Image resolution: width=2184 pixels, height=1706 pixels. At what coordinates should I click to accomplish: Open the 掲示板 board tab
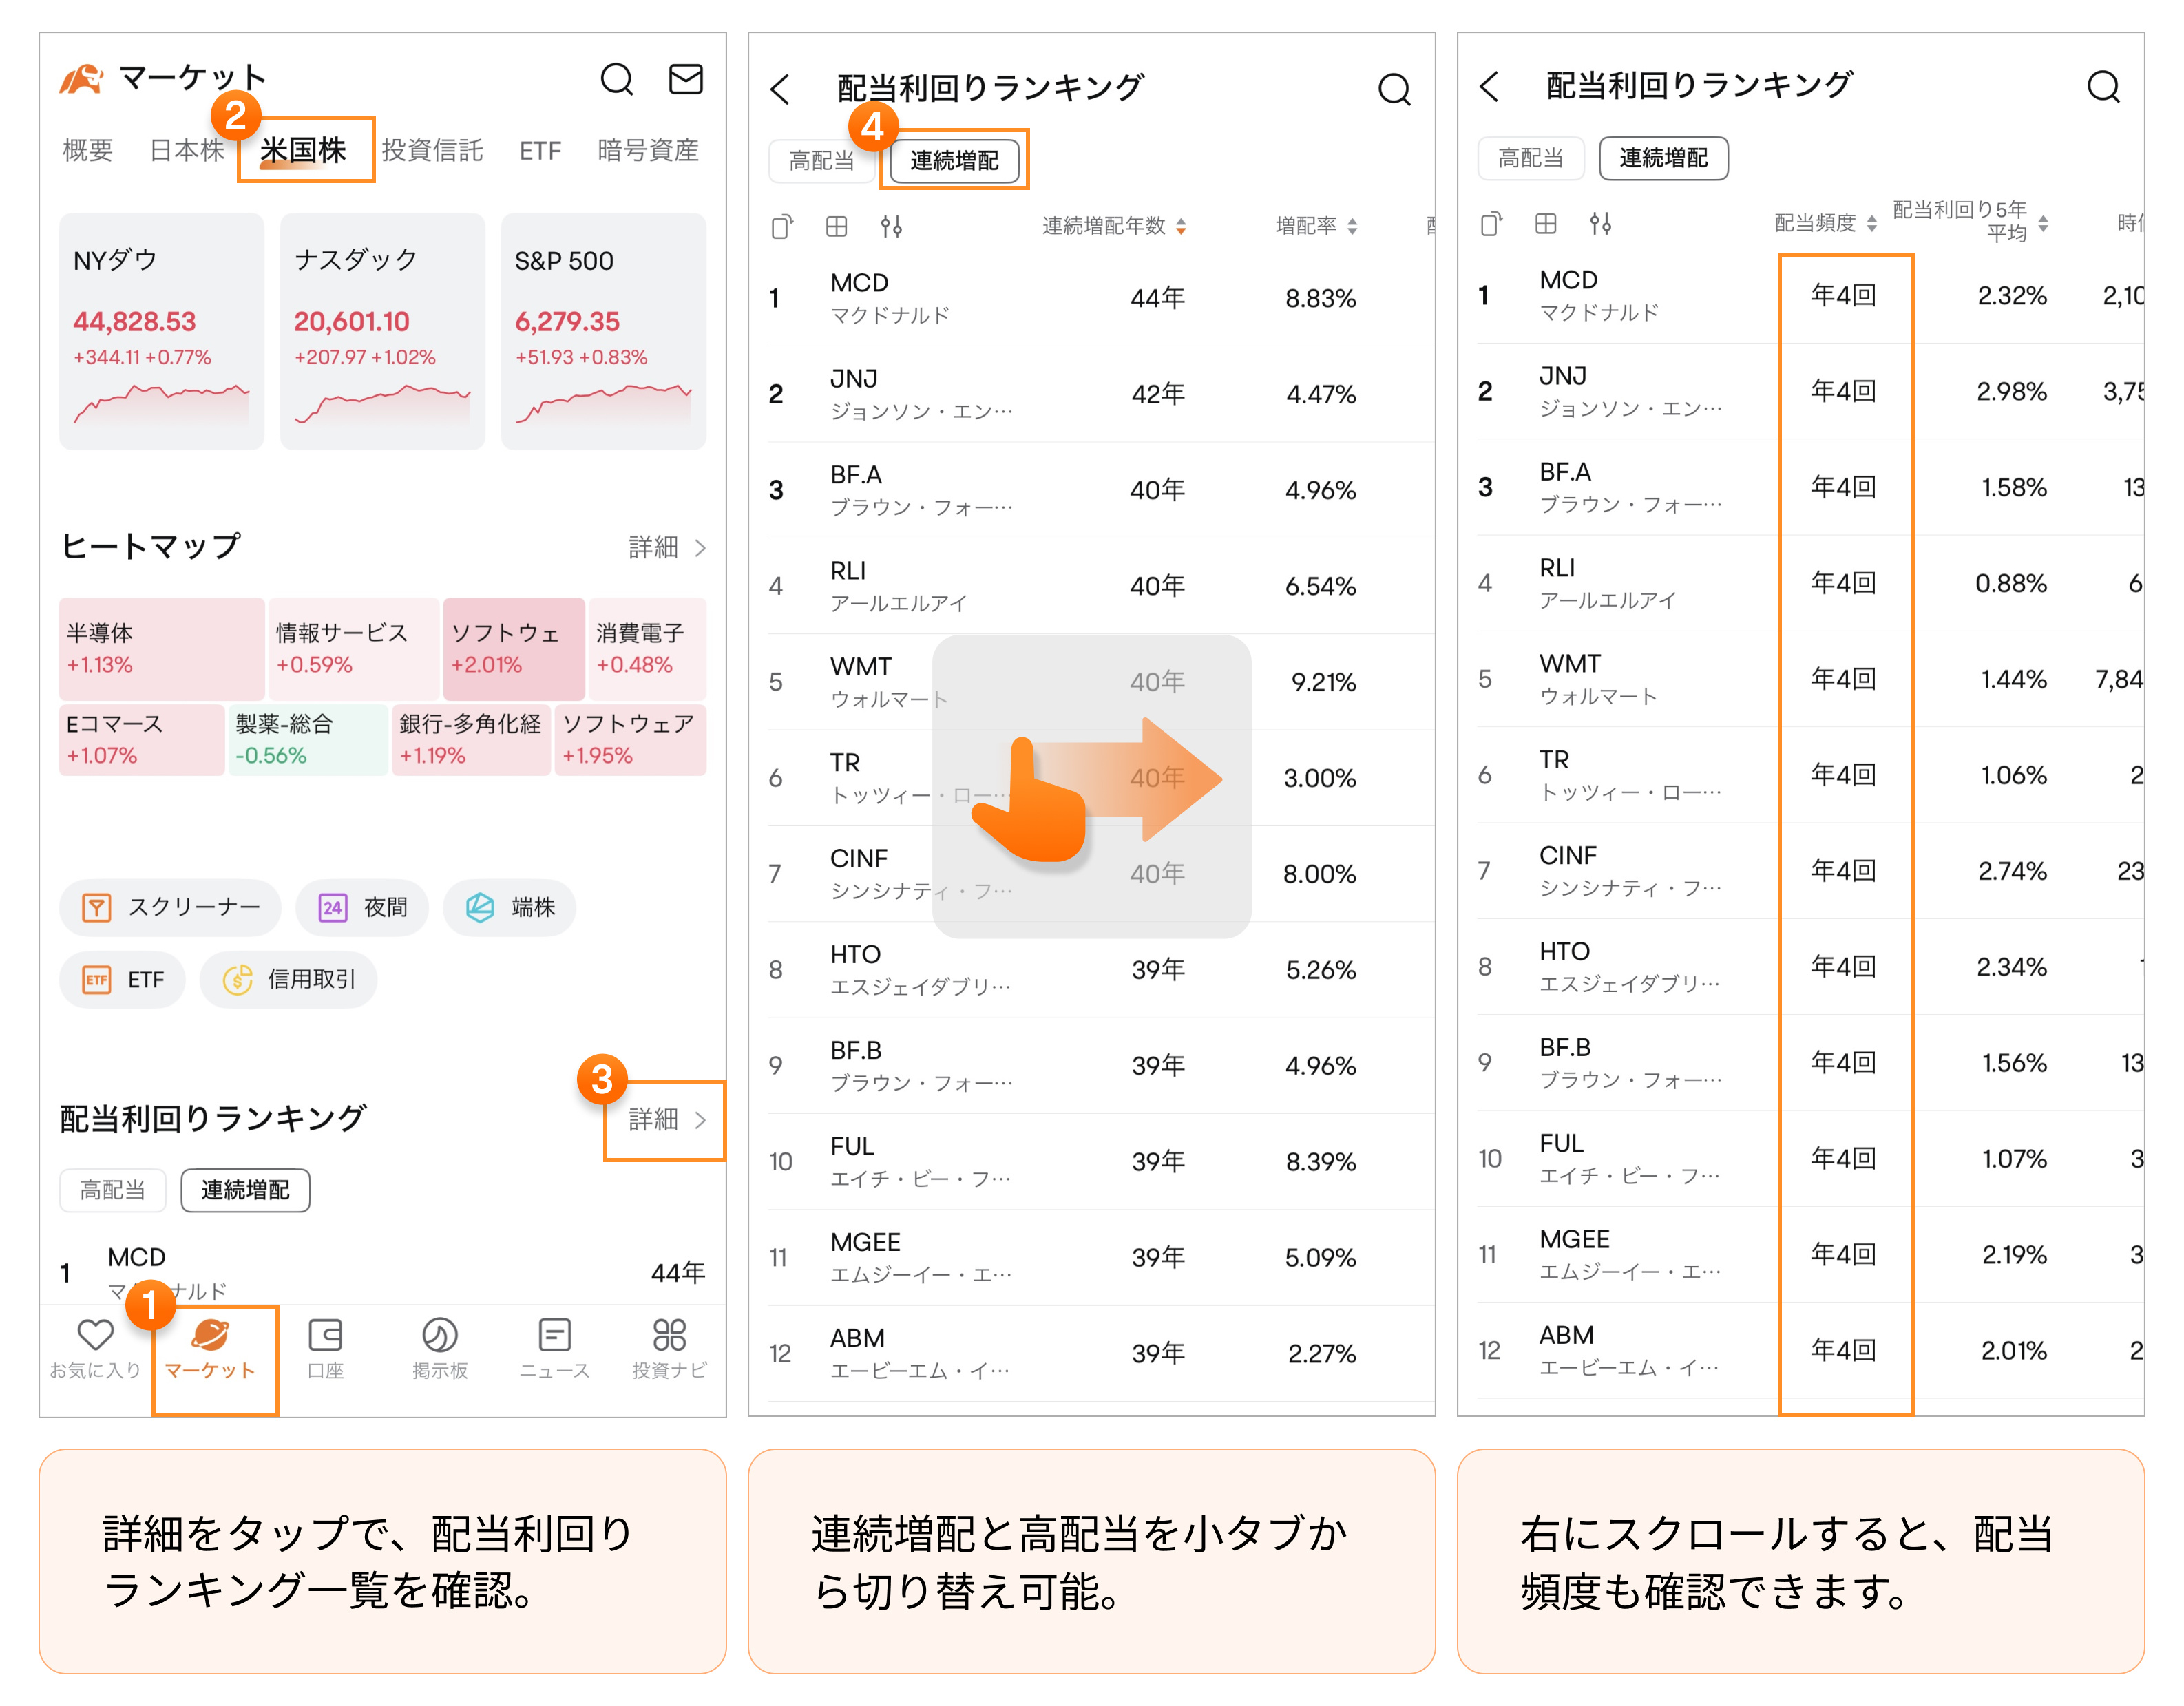pyautogui.click(x=440, y=1348)
